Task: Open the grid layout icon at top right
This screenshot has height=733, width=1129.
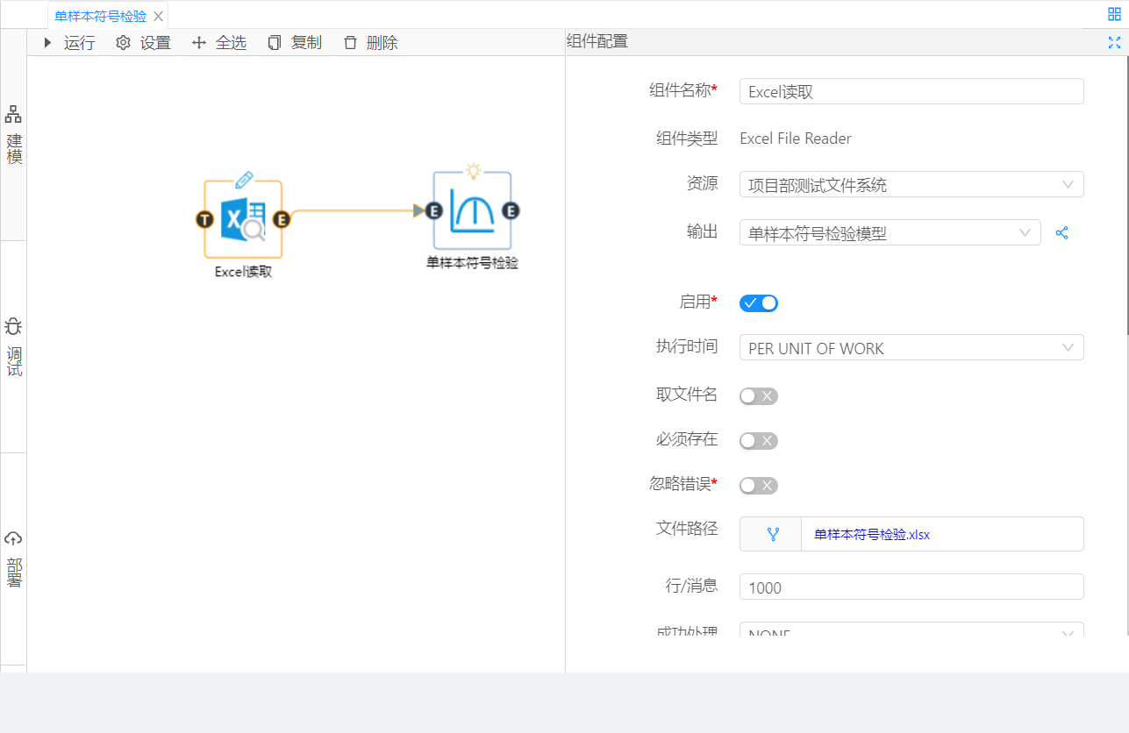Action: (1114, 14)
